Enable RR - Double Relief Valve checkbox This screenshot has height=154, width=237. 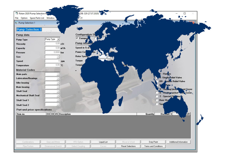point(157,81)
